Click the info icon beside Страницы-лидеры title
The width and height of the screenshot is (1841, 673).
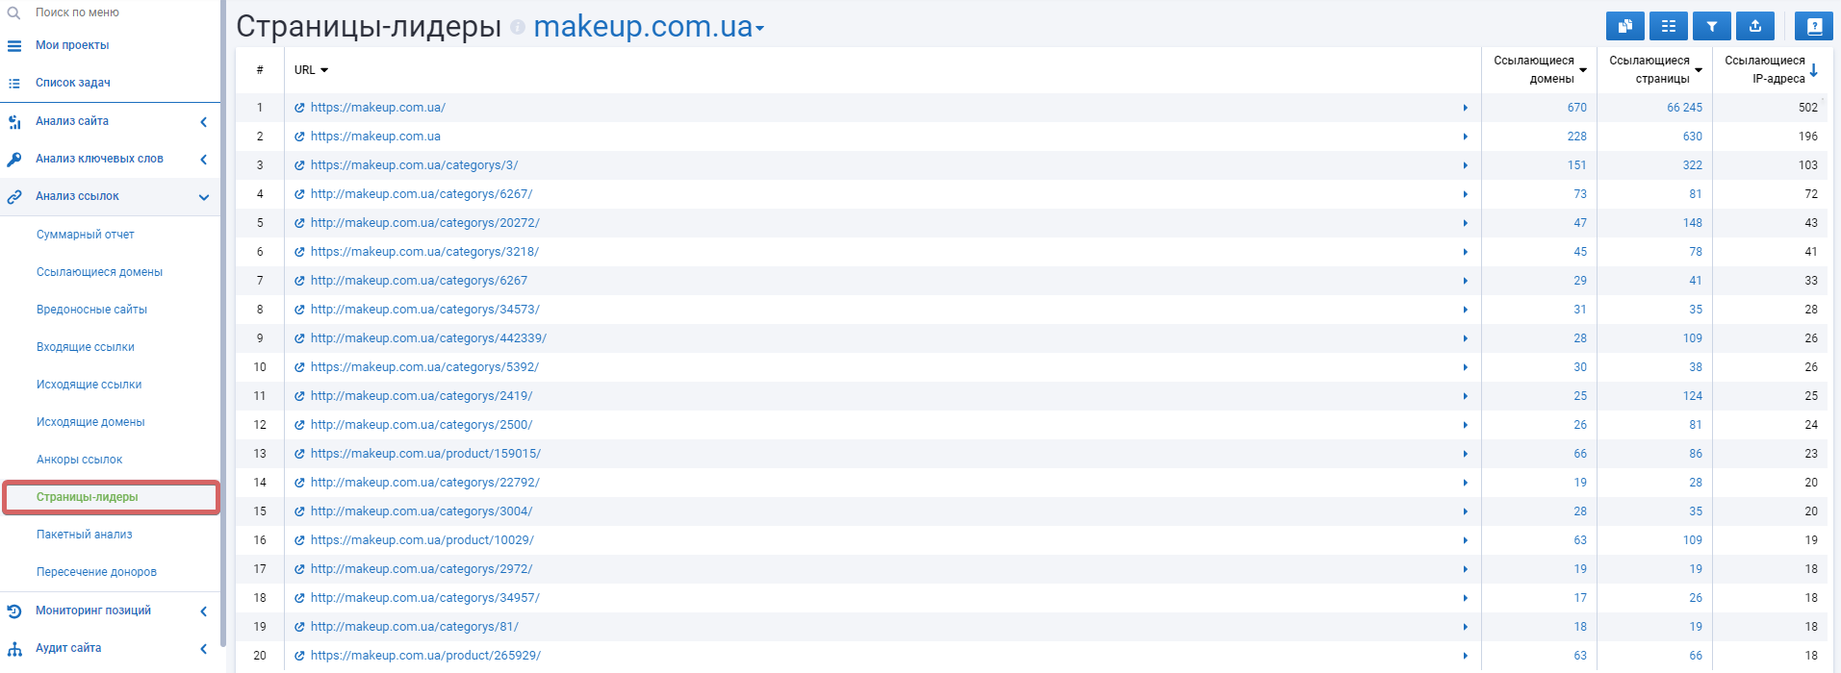[x=518, y=27]
